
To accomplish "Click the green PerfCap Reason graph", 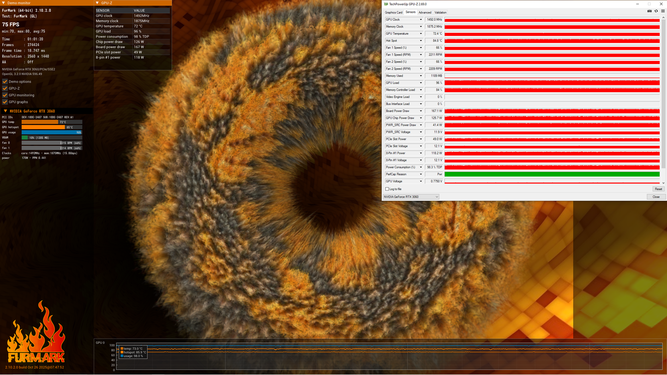I will [x=552, y=174].
